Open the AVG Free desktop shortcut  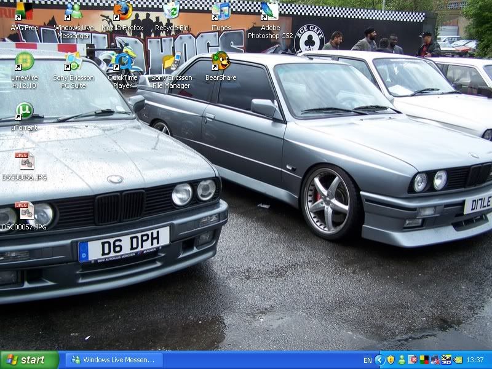[x=25, y=12]
